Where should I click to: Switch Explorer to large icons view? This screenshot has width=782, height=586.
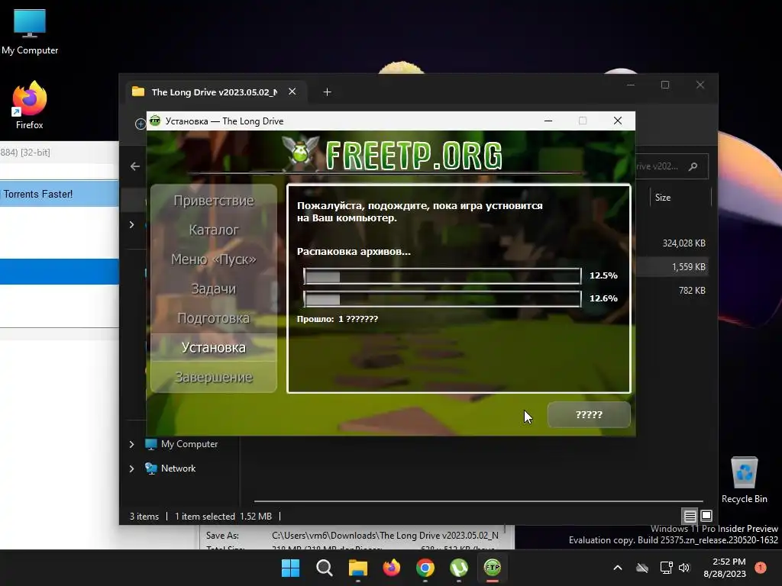click(x=706, y=516)
